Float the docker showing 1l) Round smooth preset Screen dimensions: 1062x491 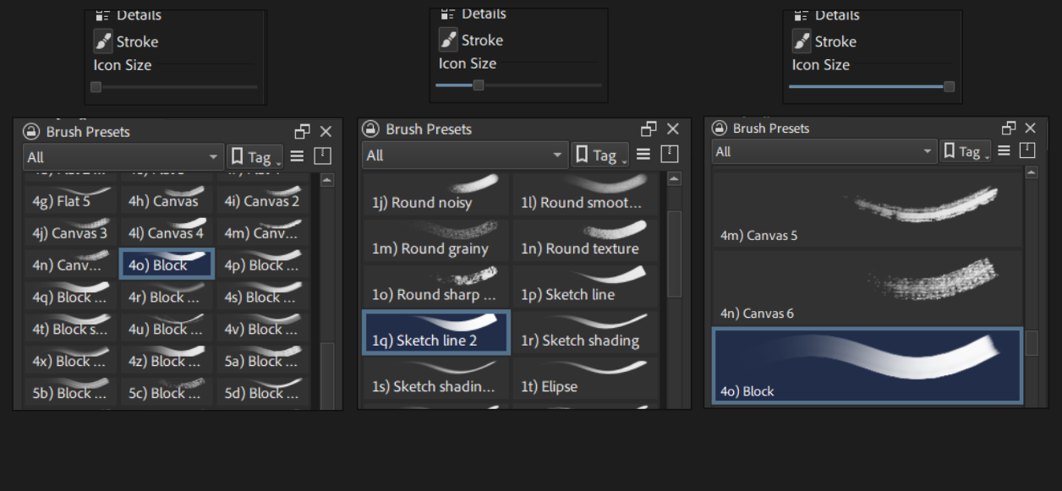tap(649, 129)
